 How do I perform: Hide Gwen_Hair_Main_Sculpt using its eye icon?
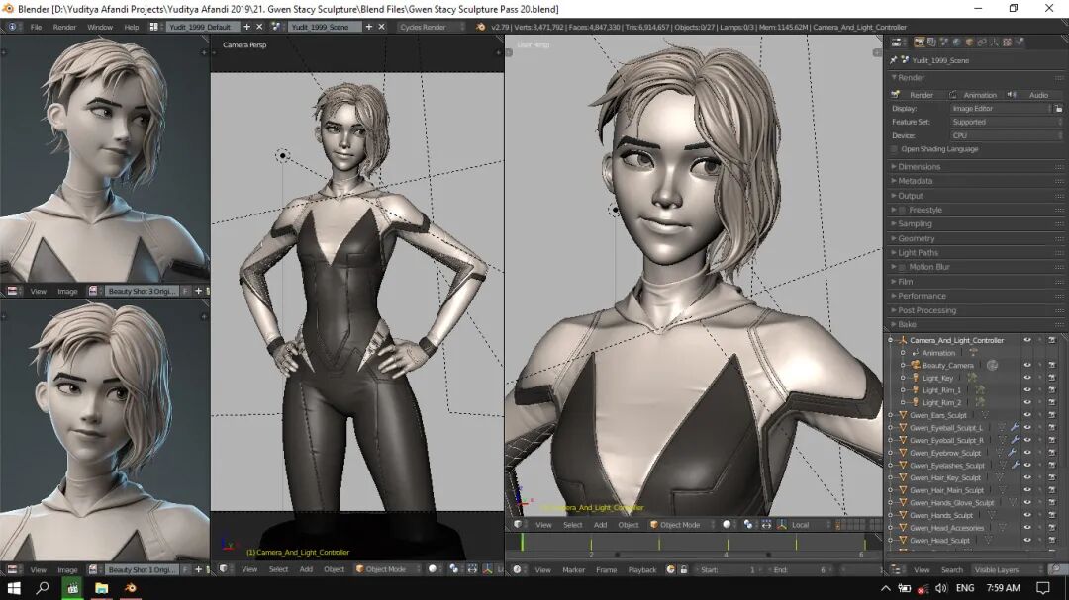click(1027, 490)
